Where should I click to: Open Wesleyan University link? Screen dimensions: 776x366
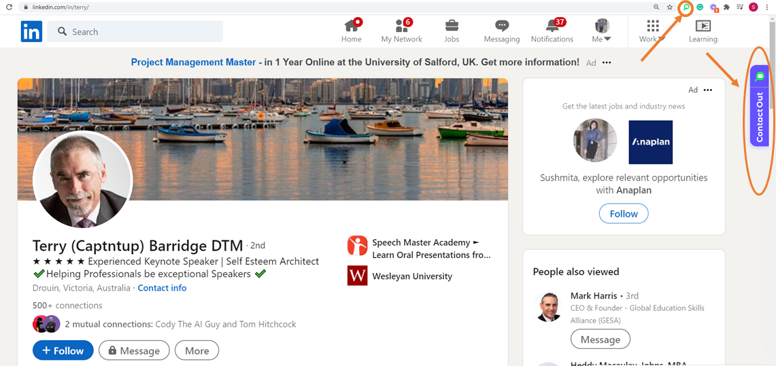click(411, 276)
